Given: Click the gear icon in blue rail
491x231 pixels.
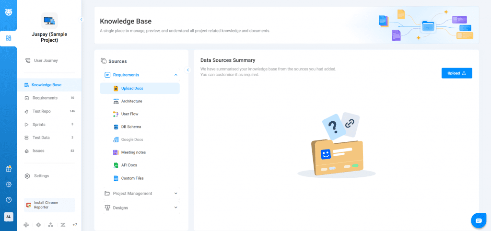Looking at the screenshot, I should (9, 185).
